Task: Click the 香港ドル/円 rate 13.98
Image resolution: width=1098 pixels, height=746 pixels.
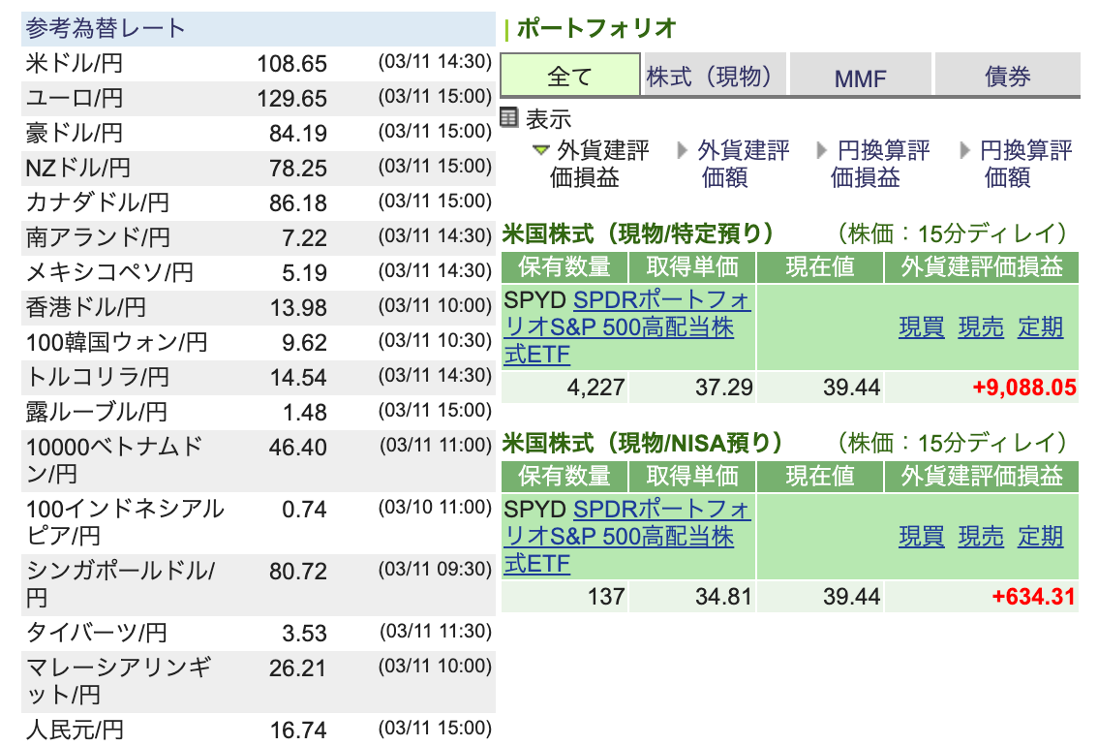Action: tap(299, 307)
